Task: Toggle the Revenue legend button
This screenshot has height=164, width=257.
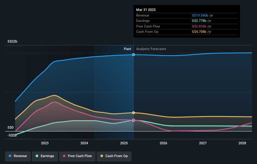Action: point(18,156)
